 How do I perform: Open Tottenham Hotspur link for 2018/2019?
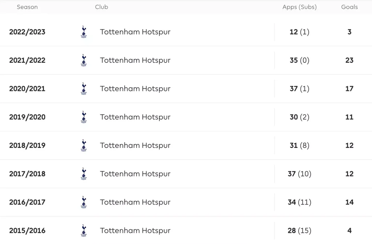pyautogui.click(x=135, y=145)
